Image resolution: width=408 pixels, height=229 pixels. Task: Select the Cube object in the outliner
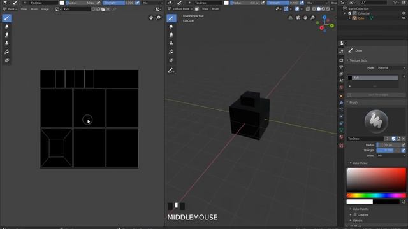(x=361, y=18)
